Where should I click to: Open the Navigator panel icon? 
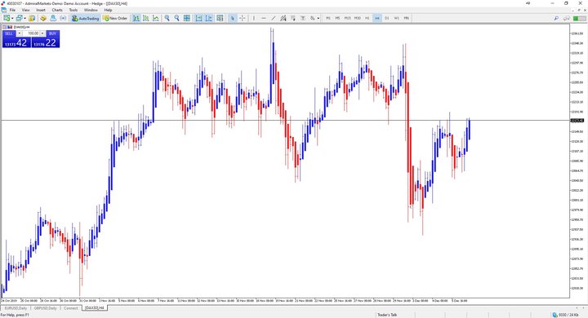click(53, 18)
